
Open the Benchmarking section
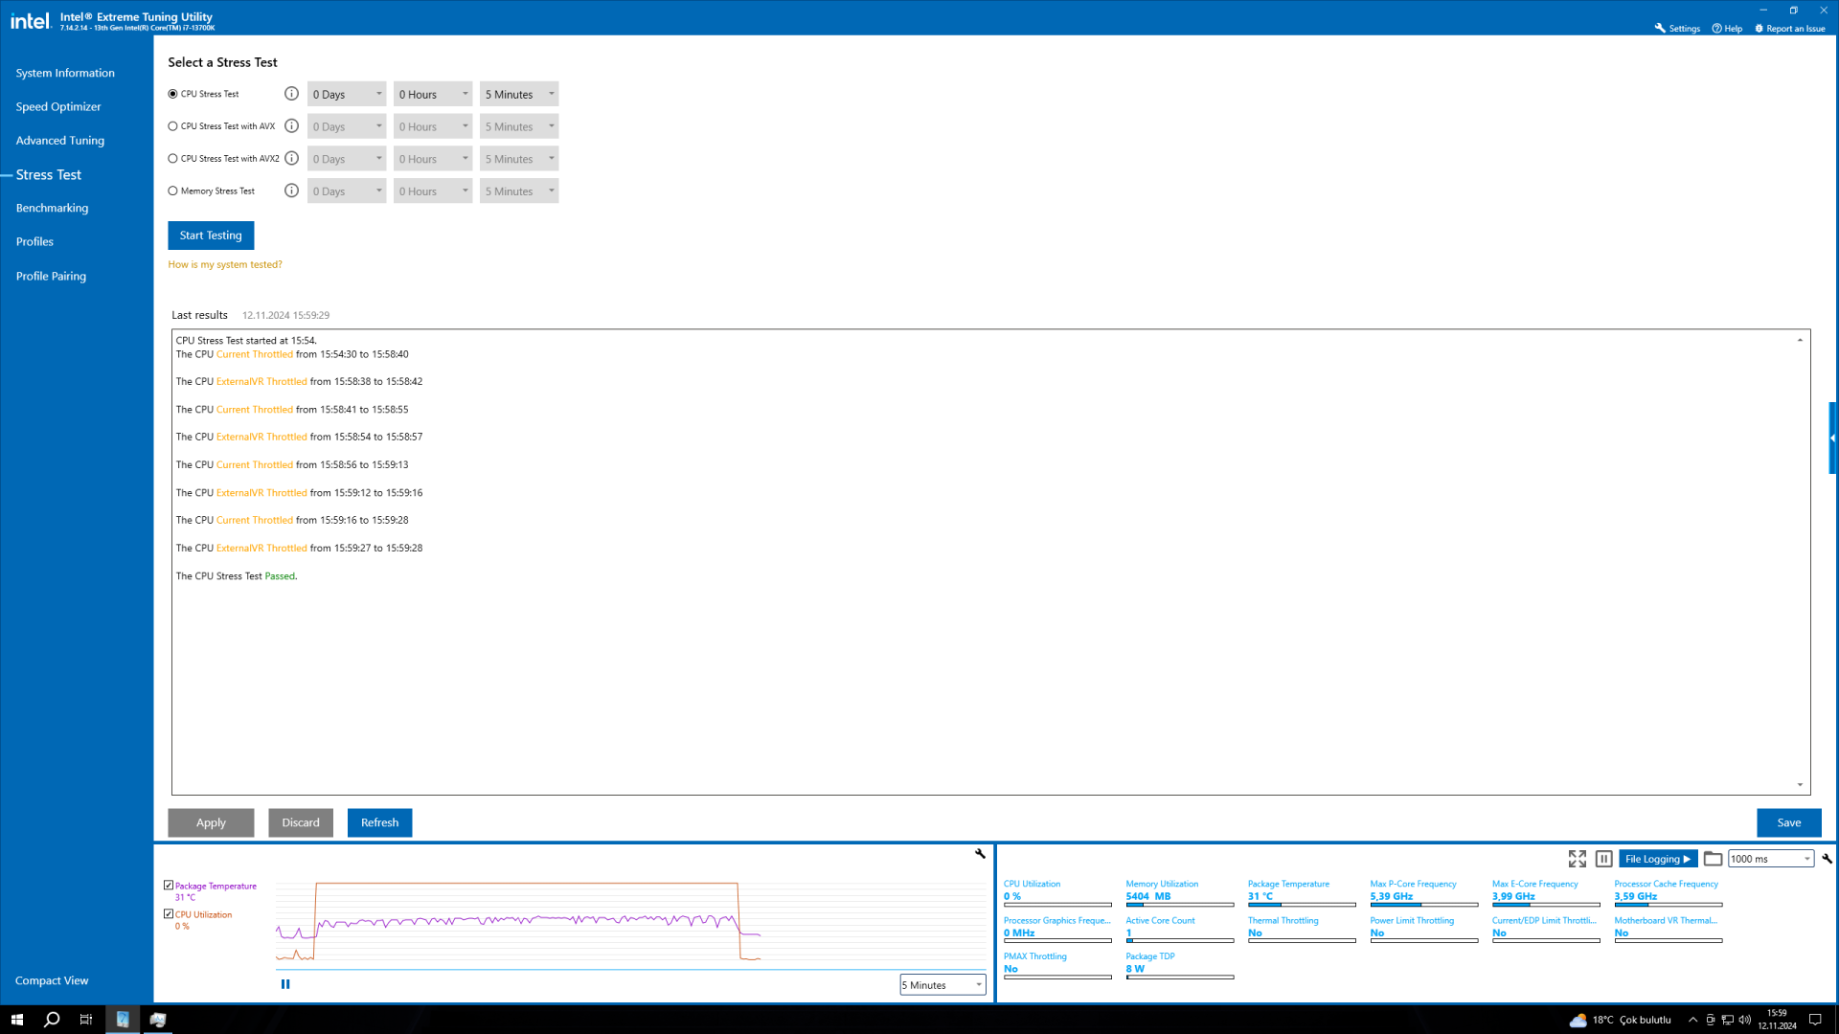pos(52,208)
